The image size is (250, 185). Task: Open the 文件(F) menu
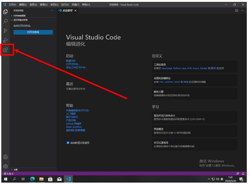point(12,5)
